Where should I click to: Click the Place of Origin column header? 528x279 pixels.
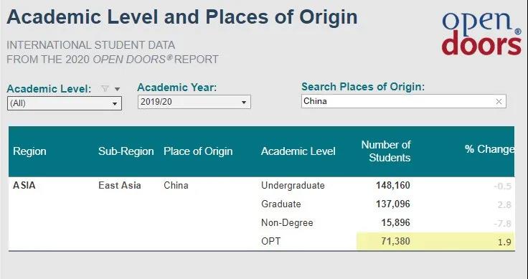[198, 151]
